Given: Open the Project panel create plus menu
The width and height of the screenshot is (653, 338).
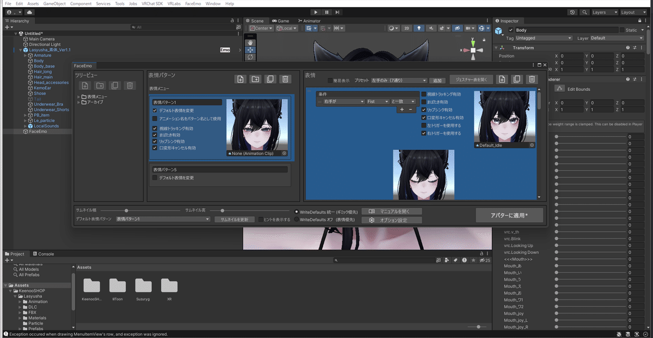Looking at the screenshot, I should pyautogui.click(x=8, y=260).
